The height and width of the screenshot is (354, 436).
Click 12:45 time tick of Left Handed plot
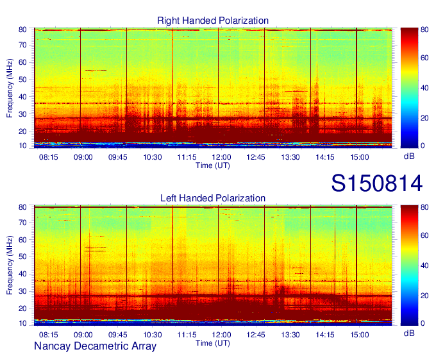tap(256, 335)
